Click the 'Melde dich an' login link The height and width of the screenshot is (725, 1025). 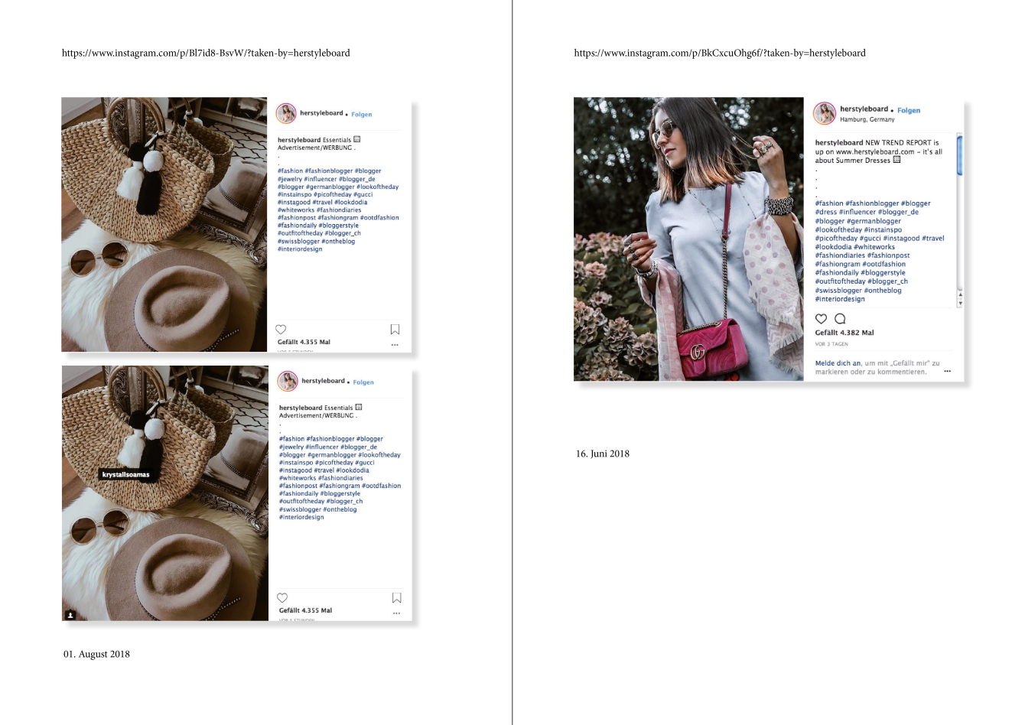[x=838, y=363]
